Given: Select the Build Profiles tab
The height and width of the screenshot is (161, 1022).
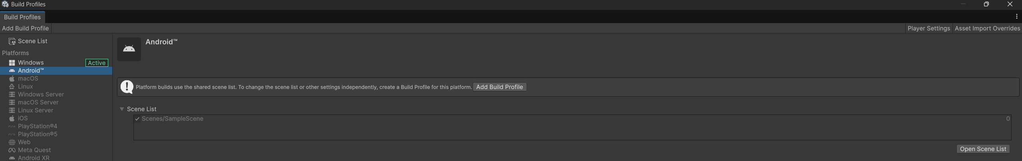Looking at the screenshot, I should (x=22, y=17).
